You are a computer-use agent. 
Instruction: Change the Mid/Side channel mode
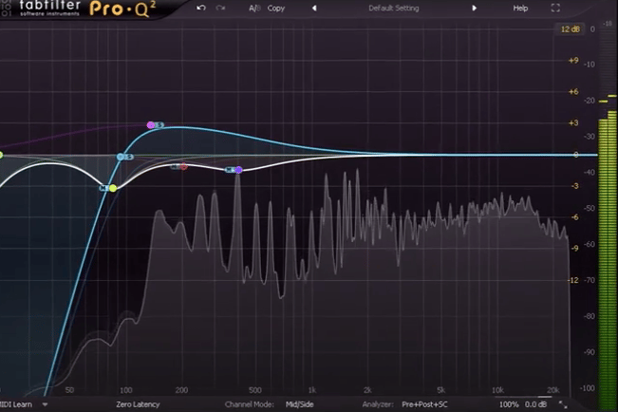click(299, 404)
